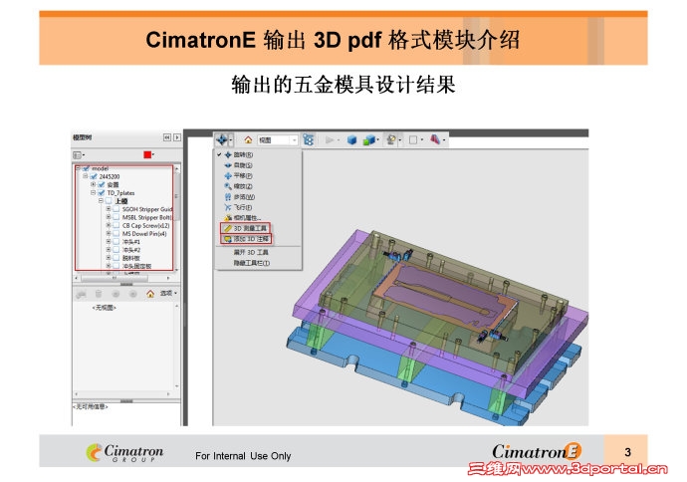
Task: Click the model tree horizontal scrollbar
Action: [122, 278]
